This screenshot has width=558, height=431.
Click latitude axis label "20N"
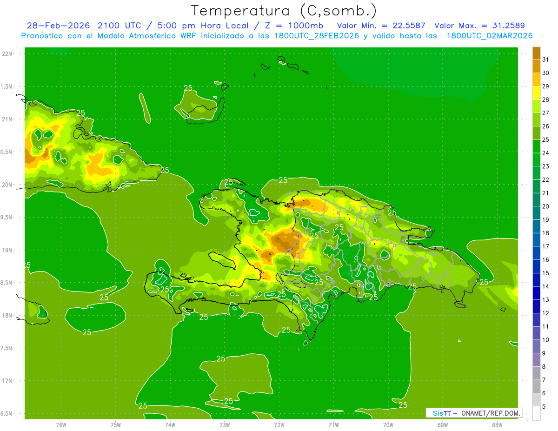click(7, 185)
